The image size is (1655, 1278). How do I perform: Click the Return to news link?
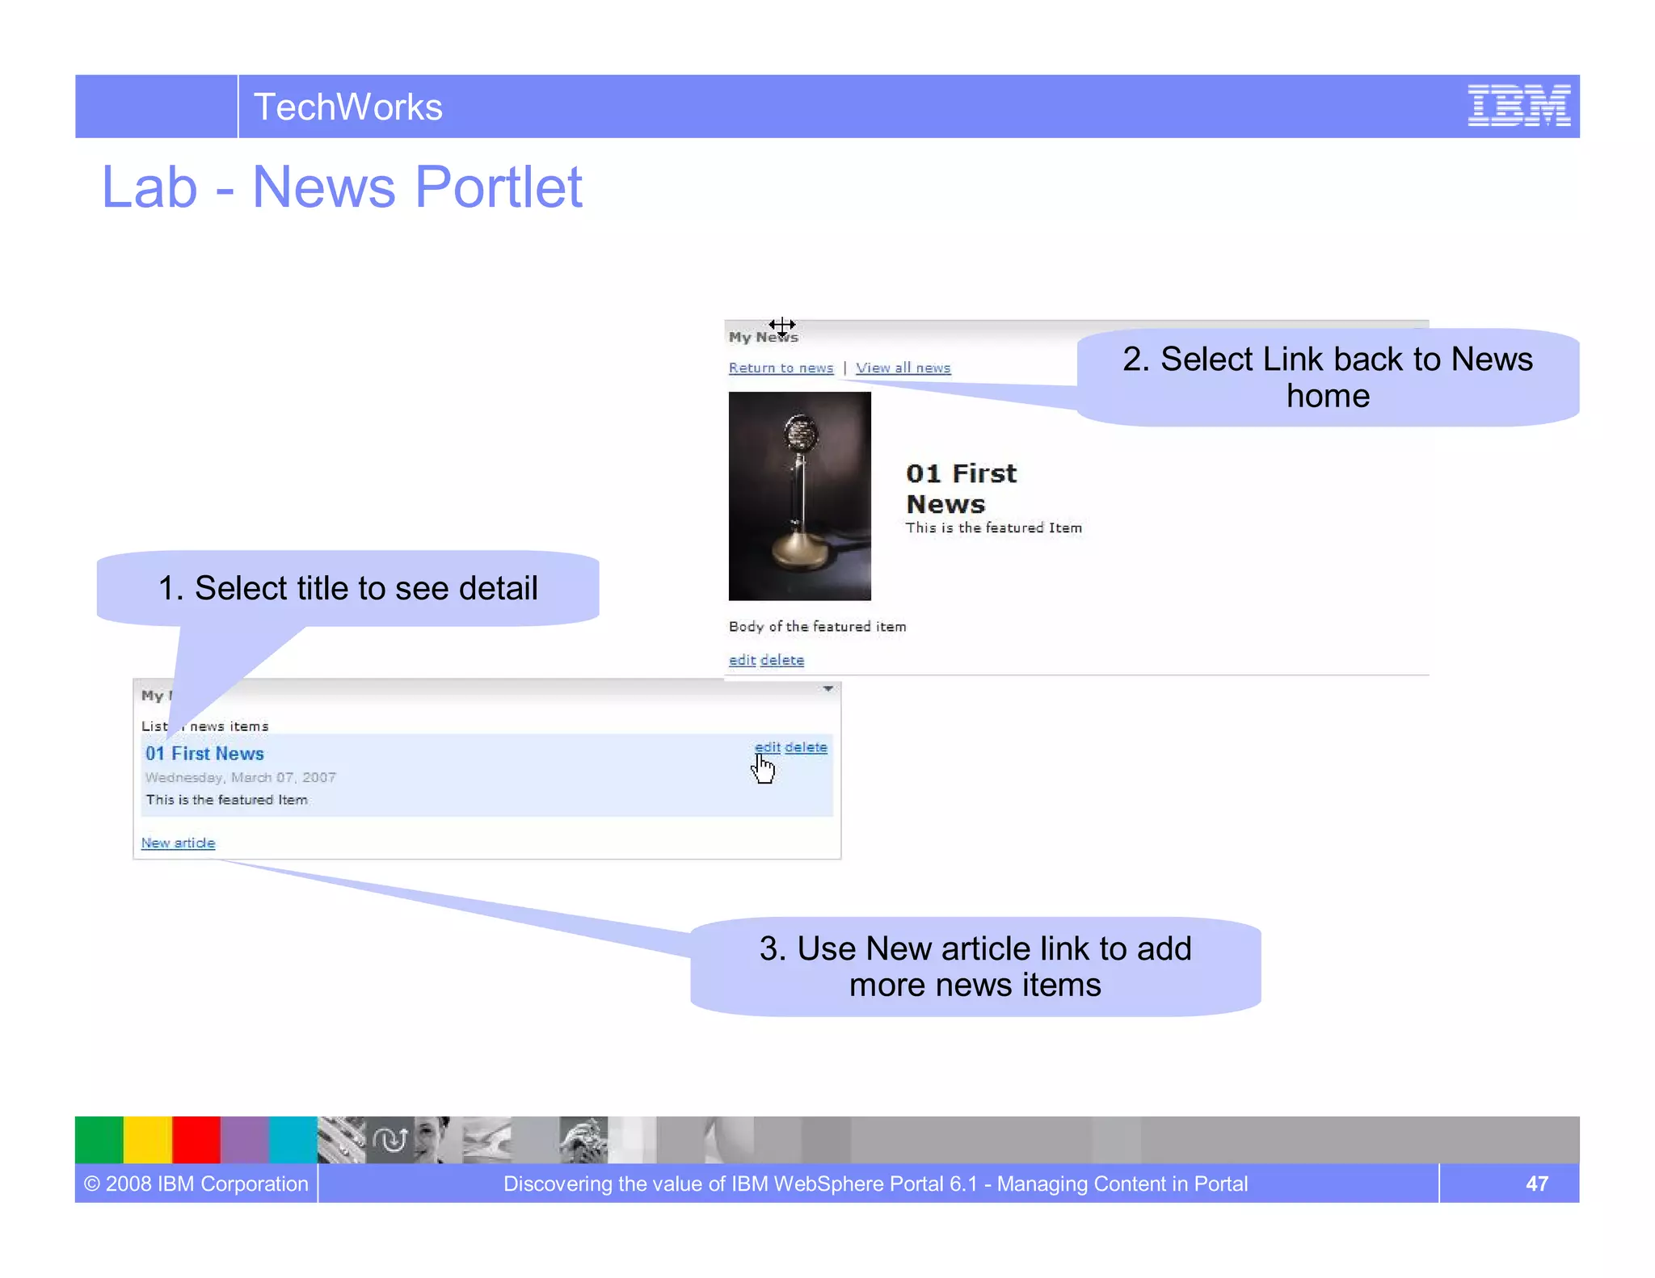[x=781, y=368]
